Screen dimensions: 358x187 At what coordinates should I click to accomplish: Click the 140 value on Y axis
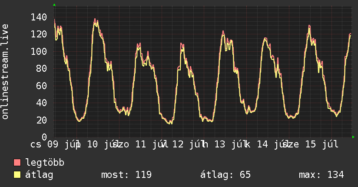tap(39, 17)
